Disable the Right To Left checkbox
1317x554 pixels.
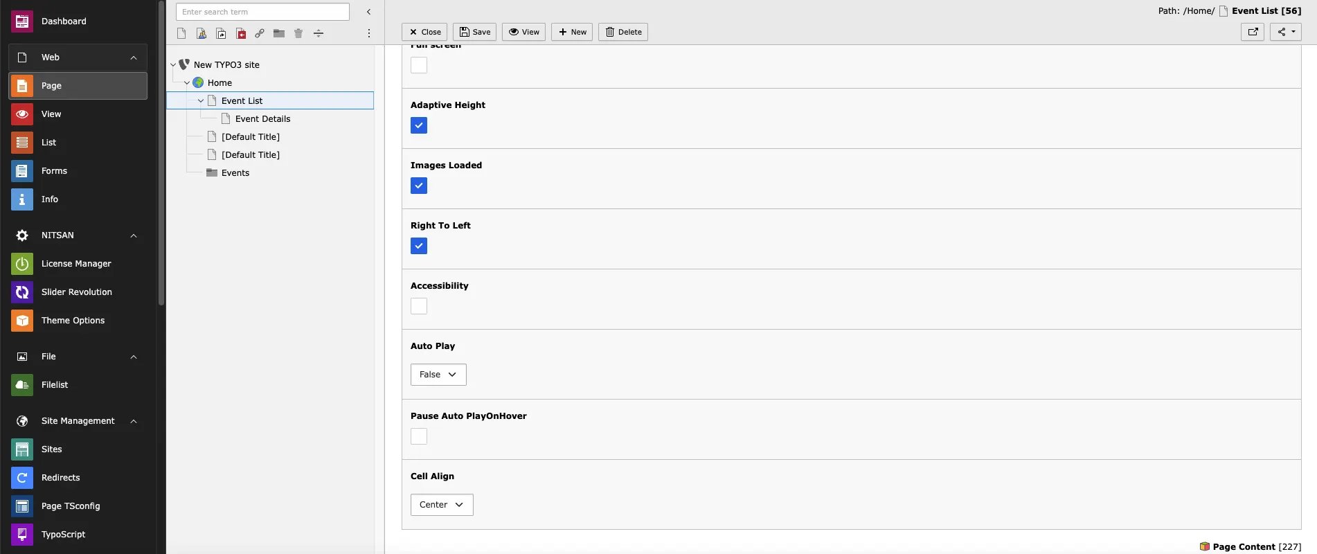click(419, 246)
